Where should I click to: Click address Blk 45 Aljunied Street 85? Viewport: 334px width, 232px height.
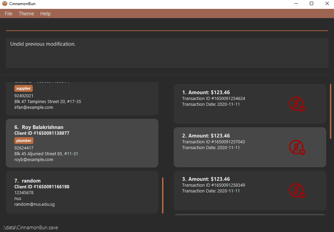point(46,154)
